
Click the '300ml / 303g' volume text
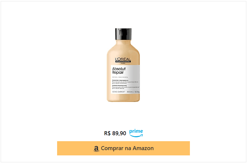pos(133,92)
